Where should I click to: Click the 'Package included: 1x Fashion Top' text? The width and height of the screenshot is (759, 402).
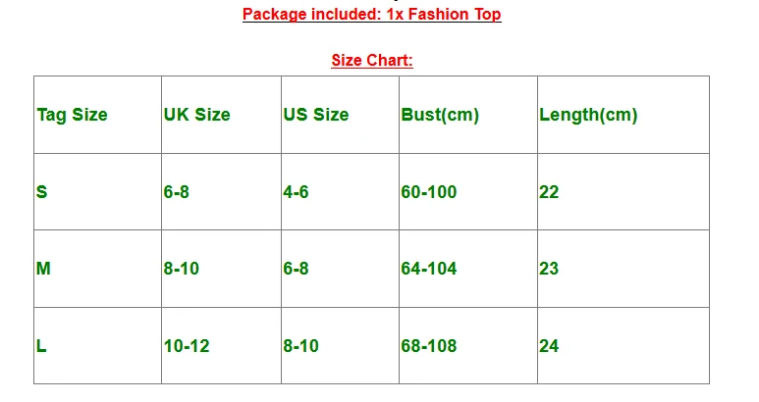(371, 15)
